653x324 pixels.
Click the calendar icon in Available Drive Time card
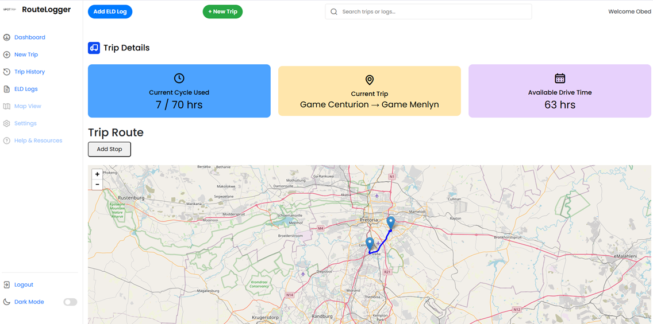tap(560, 78)
